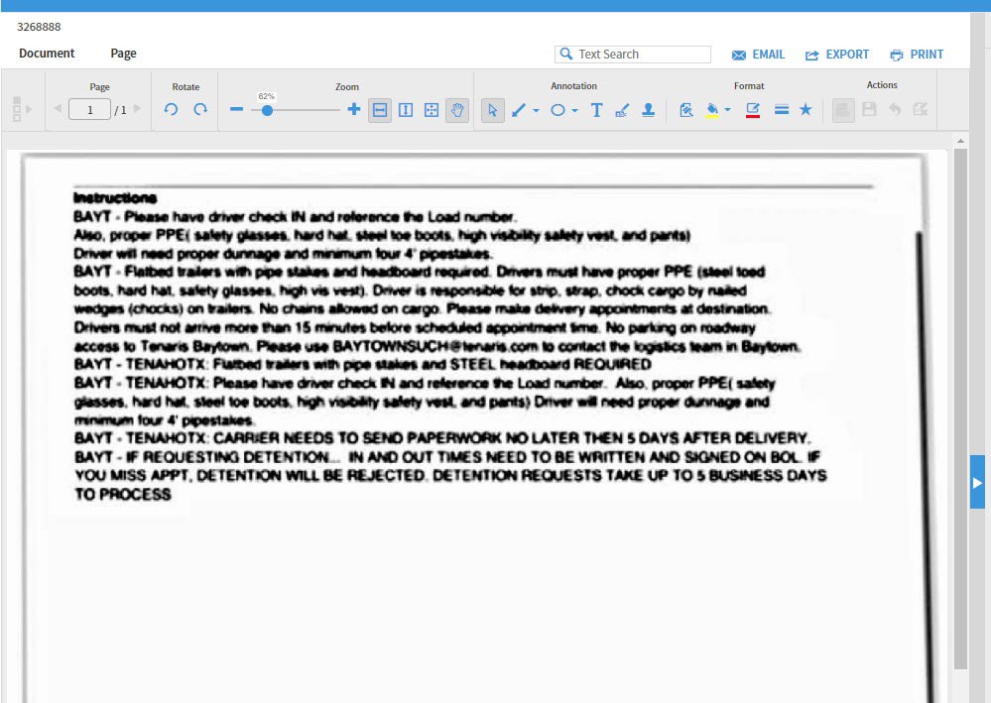Click the fill color bucket icon
991x703 pixels.
[x=712, y=110]
